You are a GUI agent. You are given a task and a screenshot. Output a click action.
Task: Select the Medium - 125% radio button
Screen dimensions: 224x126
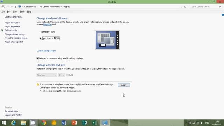41,38
